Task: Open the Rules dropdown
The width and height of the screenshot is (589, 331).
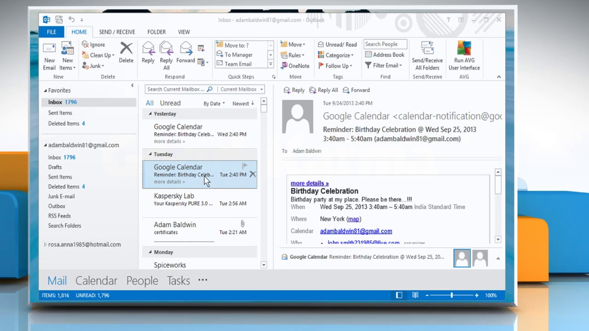Action: tap(292, 55)
